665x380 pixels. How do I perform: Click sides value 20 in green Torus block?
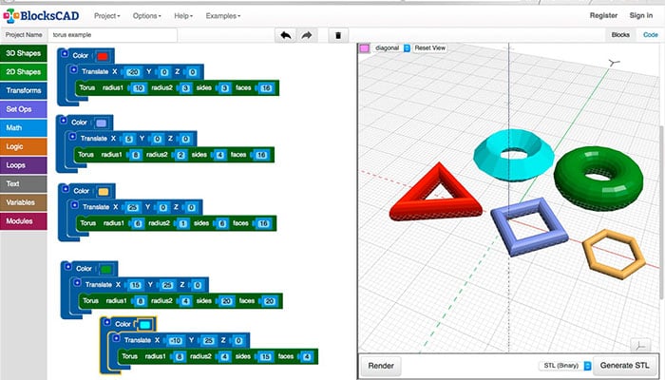click(x=227, y=301)
